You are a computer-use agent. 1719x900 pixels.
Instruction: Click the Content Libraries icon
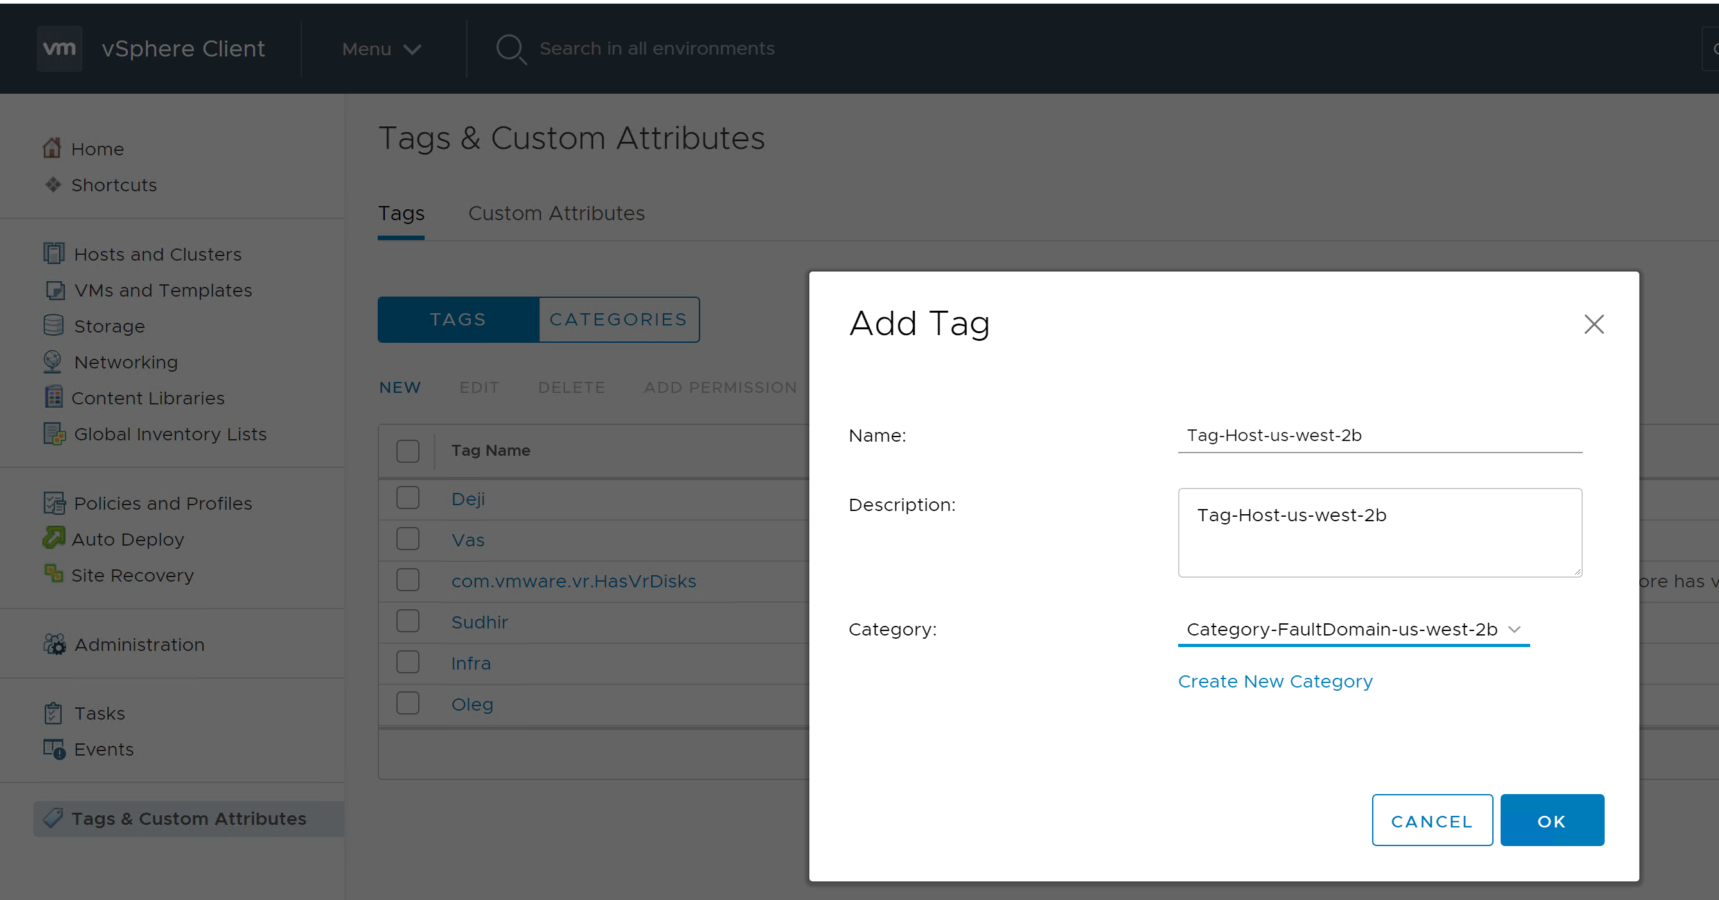[53, 397]
